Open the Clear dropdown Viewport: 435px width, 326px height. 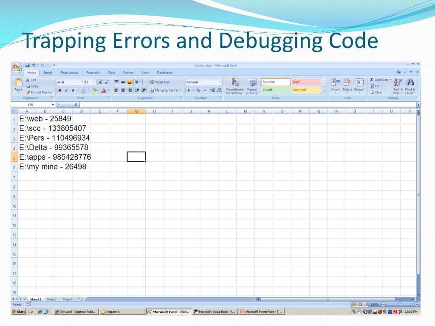point(378,92)
